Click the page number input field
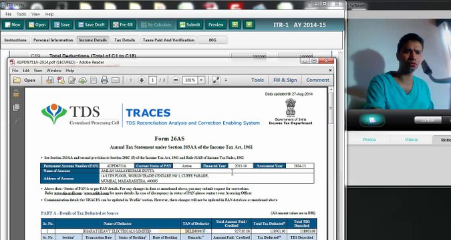This screenshot has height=240, width=451. (152, 80)
